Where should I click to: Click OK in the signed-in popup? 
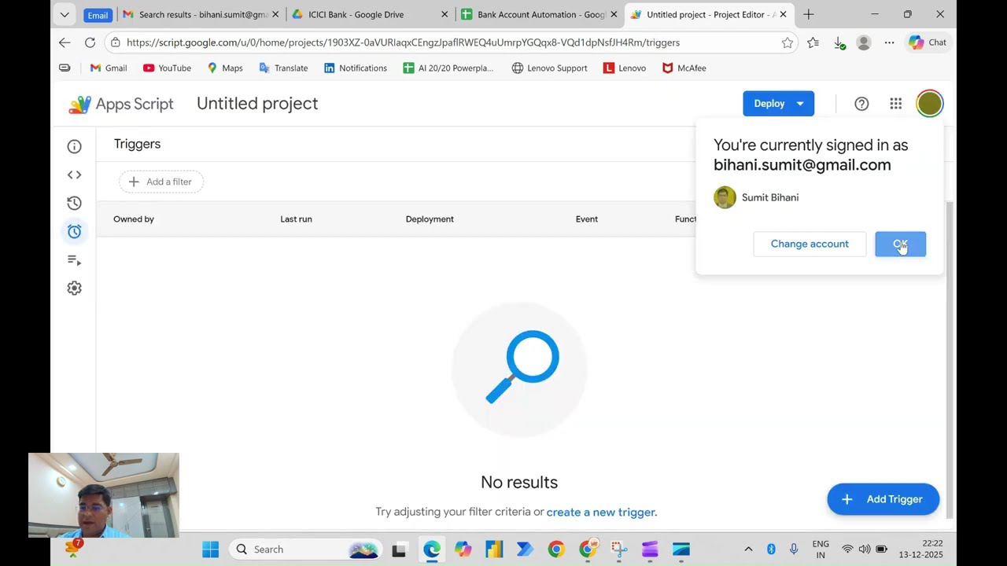[x=900, y=244]
